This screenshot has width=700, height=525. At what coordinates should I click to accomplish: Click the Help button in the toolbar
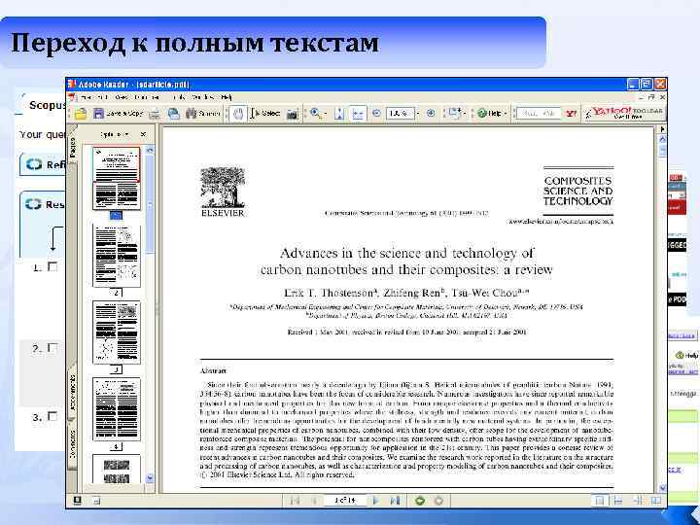tap(489, 114)
